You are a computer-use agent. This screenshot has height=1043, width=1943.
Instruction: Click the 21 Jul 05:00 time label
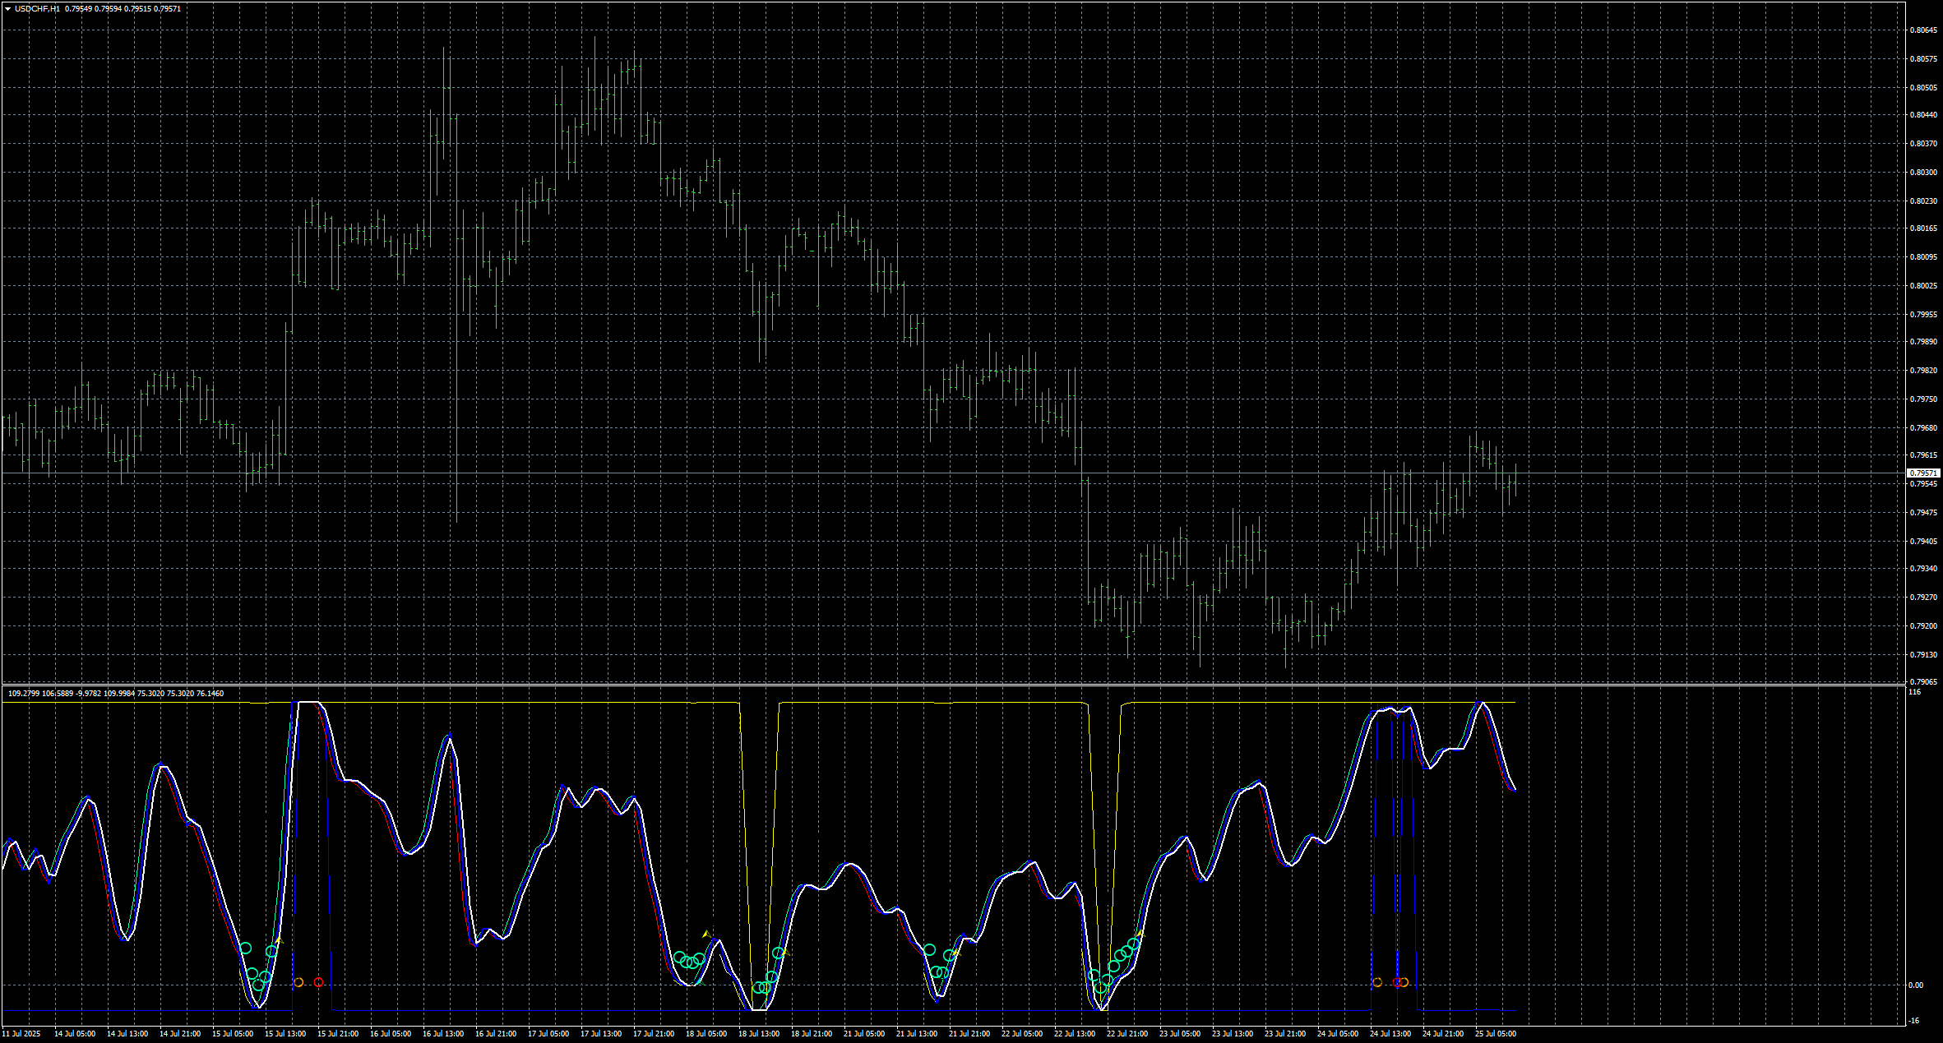tap(864, 1034)
